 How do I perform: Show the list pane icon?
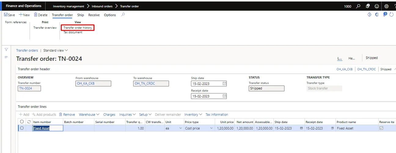[x=6, y=57]
